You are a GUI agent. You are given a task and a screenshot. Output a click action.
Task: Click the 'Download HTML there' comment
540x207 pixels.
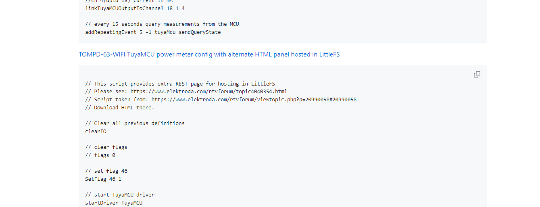[x=120, y=107]
